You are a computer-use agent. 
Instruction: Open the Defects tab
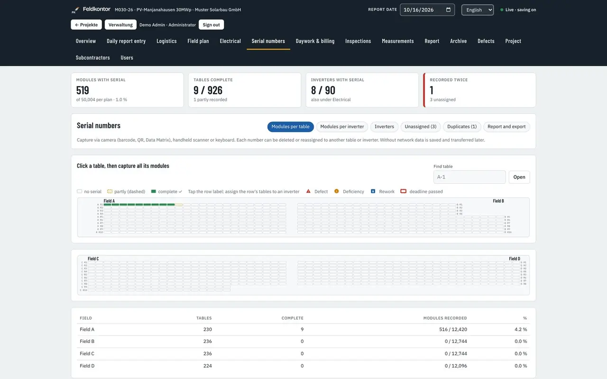tap(486, 41)
